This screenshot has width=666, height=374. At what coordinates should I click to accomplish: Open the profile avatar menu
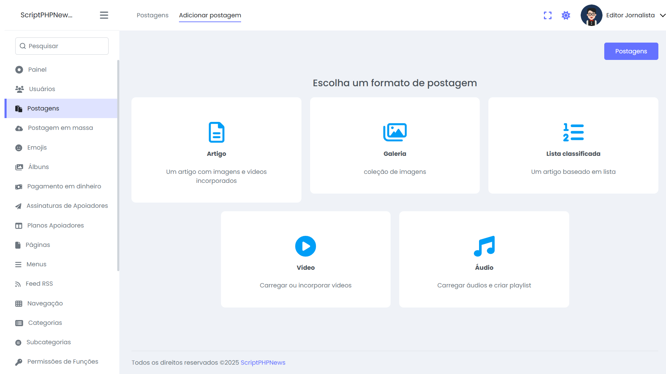coord(591,15)
